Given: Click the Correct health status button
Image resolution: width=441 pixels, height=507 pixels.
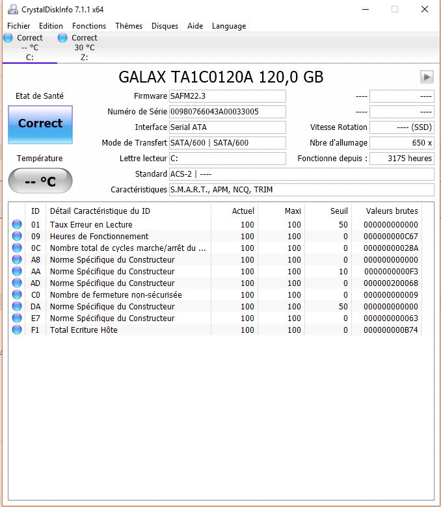Looking at the screenshot, I should pos(40,125).
